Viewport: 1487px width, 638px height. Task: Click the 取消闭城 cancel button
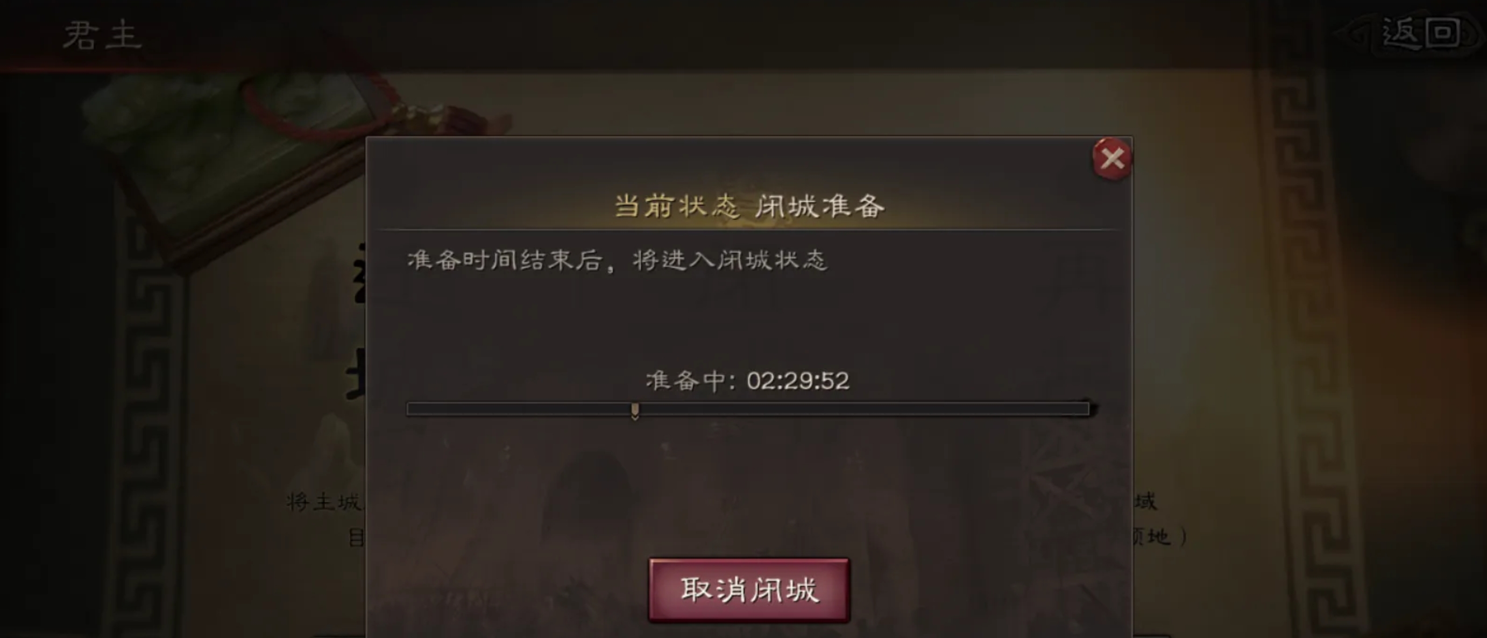[x=749, y=590]
